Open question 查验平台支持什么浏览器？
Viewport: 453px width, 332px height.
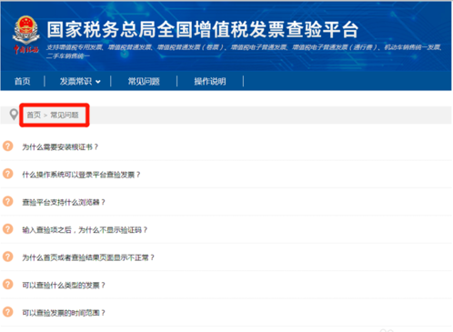point(64,202)
